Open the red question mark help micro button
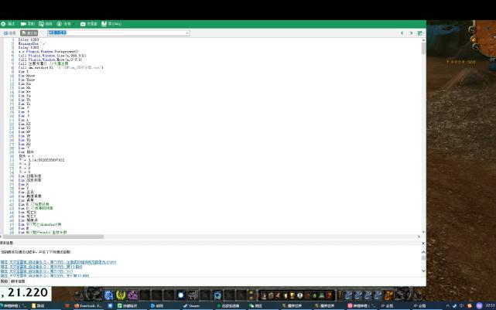 [330, 295]
